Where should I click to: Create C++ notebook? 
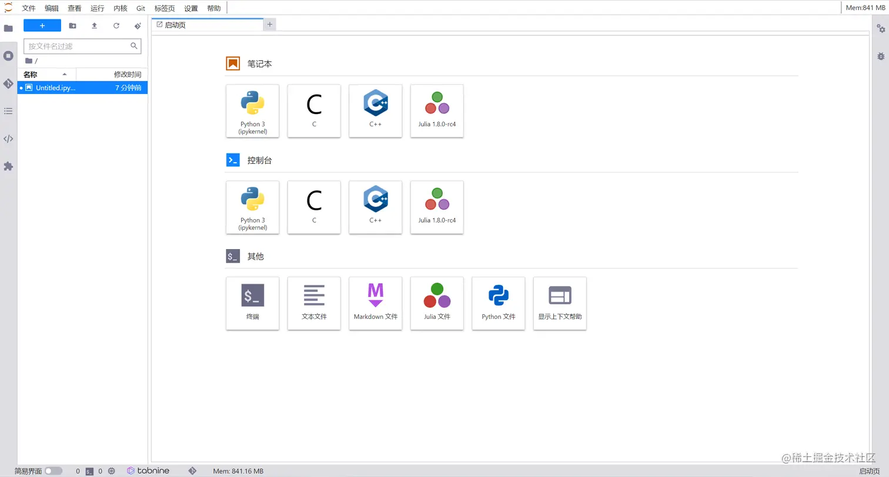(x=376, y=111)
